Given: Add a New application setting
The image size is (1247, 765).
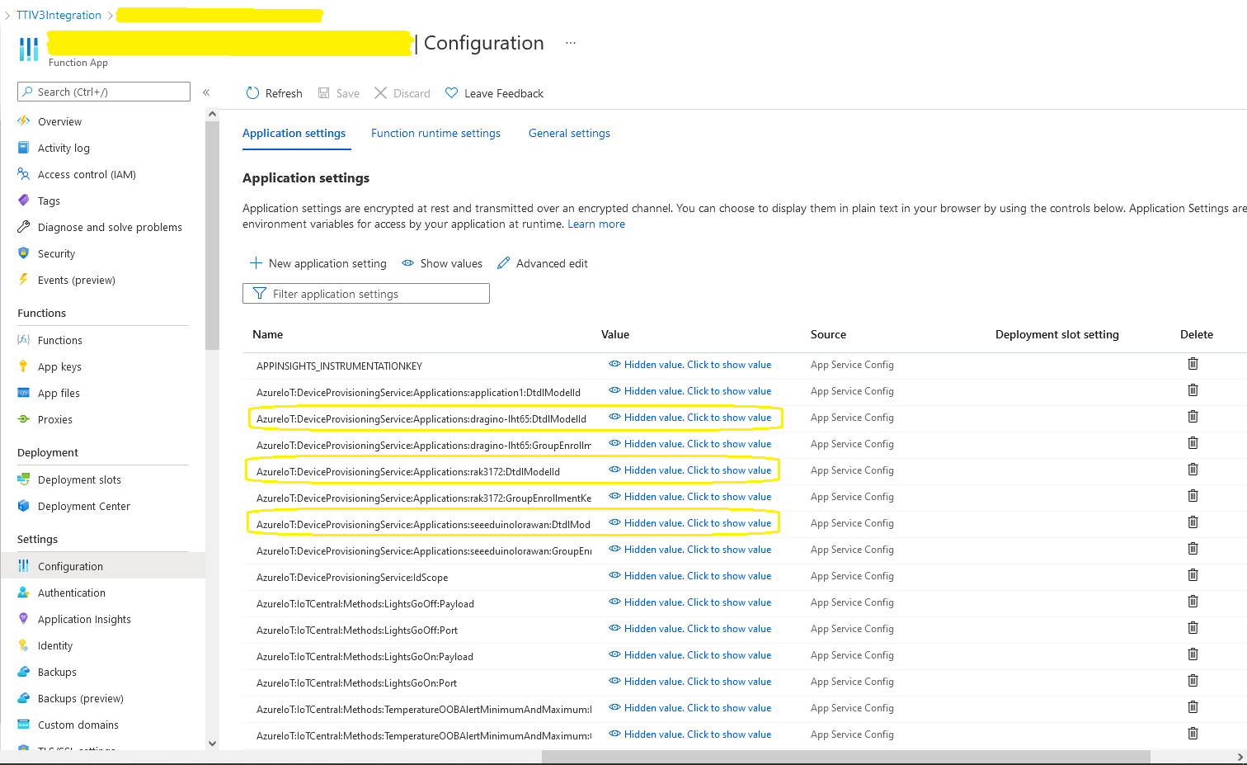Looking at the screenshot, I should tap(318, 263).
